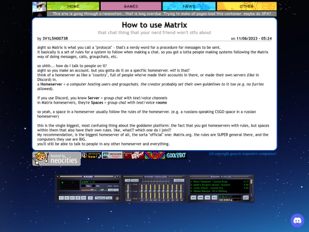Click author name 3V1L5H0073R
Image resolution: width=309 pixels, height=232 pixels.
click(55, 38)
